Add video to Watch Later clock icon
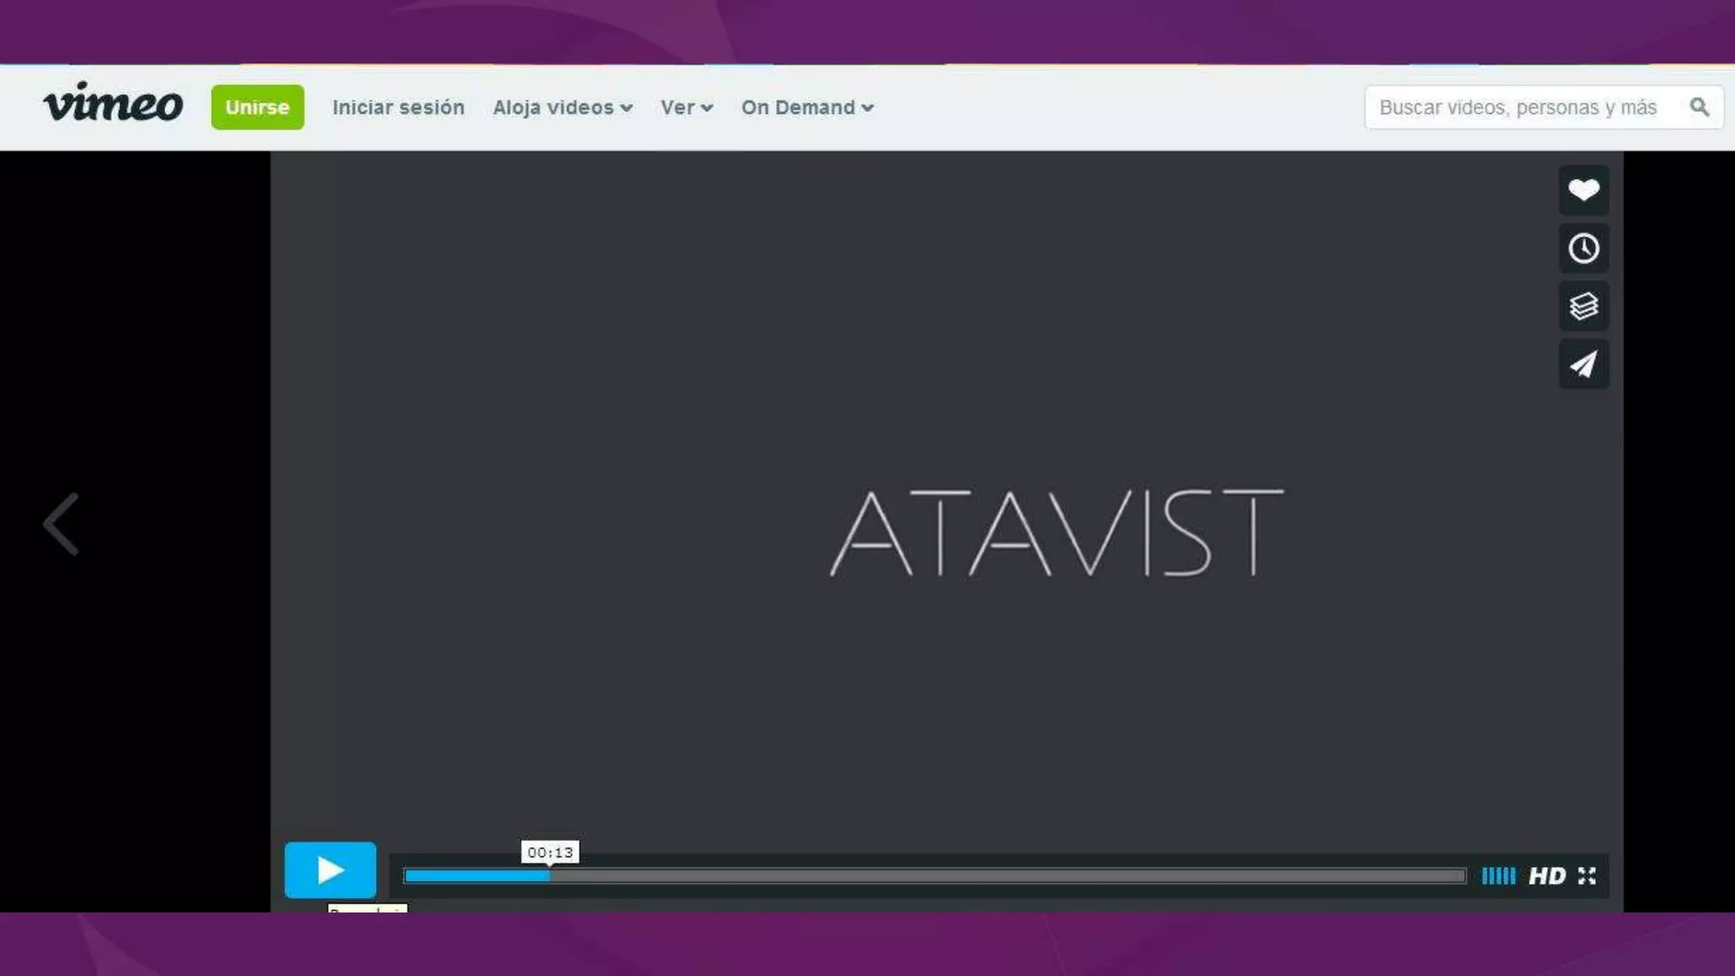The height and width of the screenshot is (976, 1735). (1583, 248)
